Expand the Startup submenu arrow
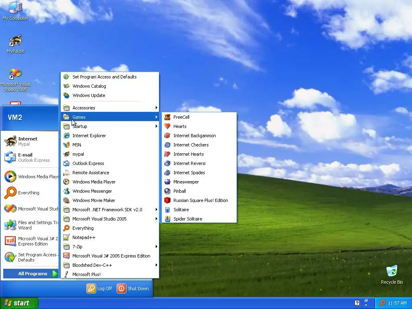This screenshot has height=309, width=412. pos(157,126)
